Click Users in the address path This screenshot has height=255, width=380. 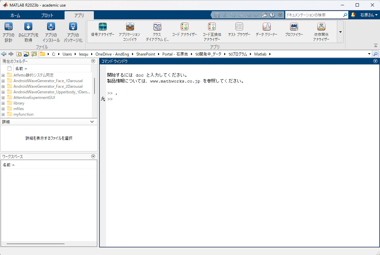67,54
